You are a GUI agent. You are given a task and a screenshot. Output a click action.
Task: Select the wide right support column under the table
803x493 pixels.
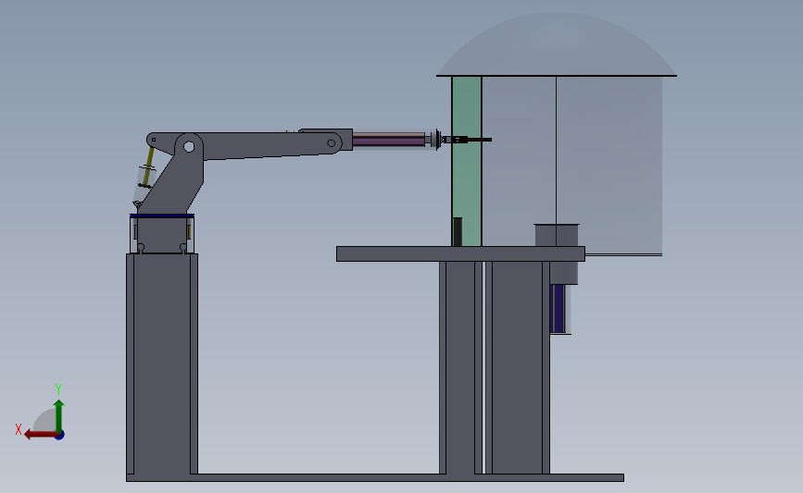(x=517, y=368)
